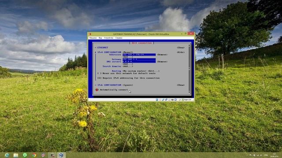The width and height of the screenshot is (282, 158).
Task: Launch Google Chrome from the taskbar
Action: (x=34, y=155)
